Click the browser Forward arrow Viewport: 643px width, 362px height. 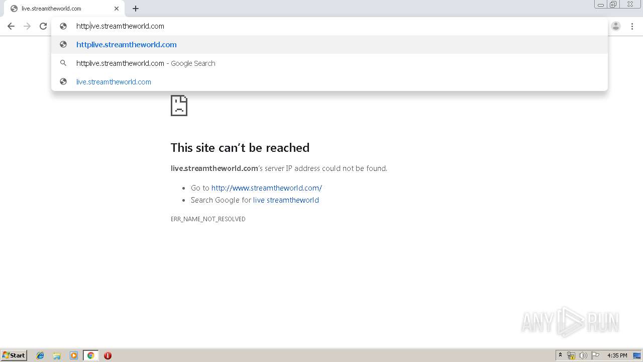coord(27,26)
